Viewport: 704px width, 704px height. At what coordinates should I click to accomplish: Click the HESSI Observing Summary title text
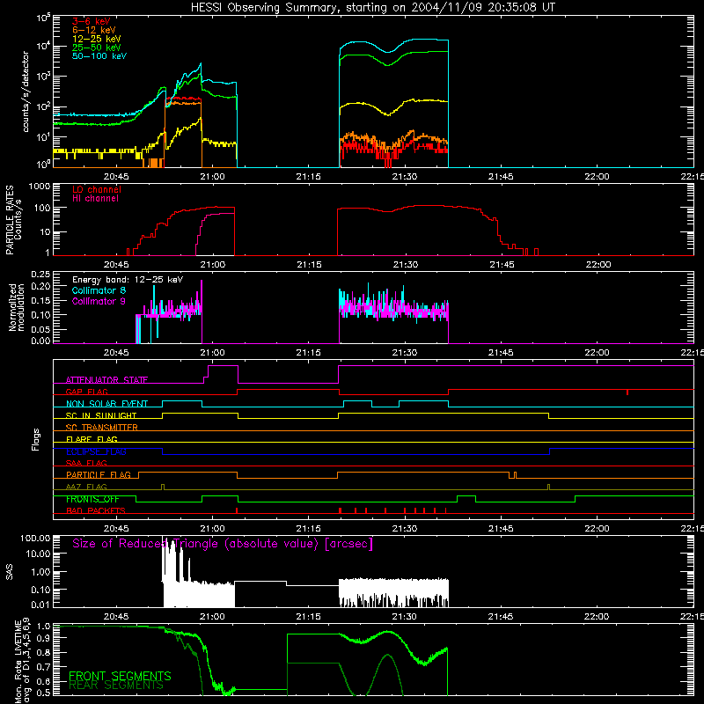point(373,8)
